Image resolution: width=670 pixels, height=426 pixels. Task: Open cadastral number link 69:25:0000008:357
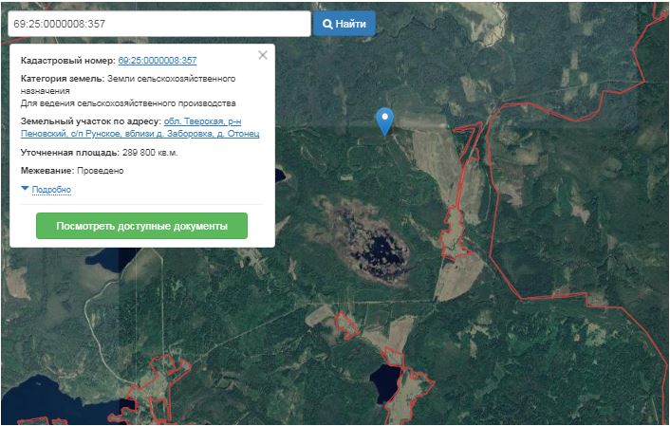click(x=158, y=61)
